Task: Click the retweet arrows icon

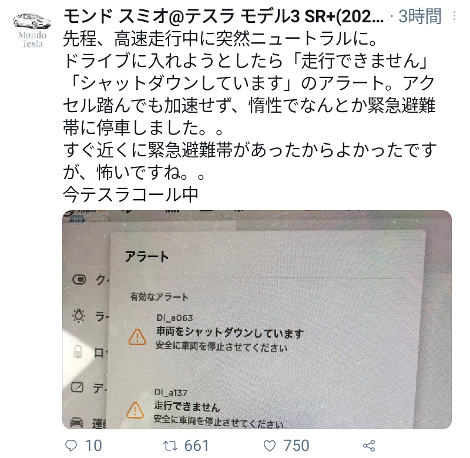Action: (170, 446)
